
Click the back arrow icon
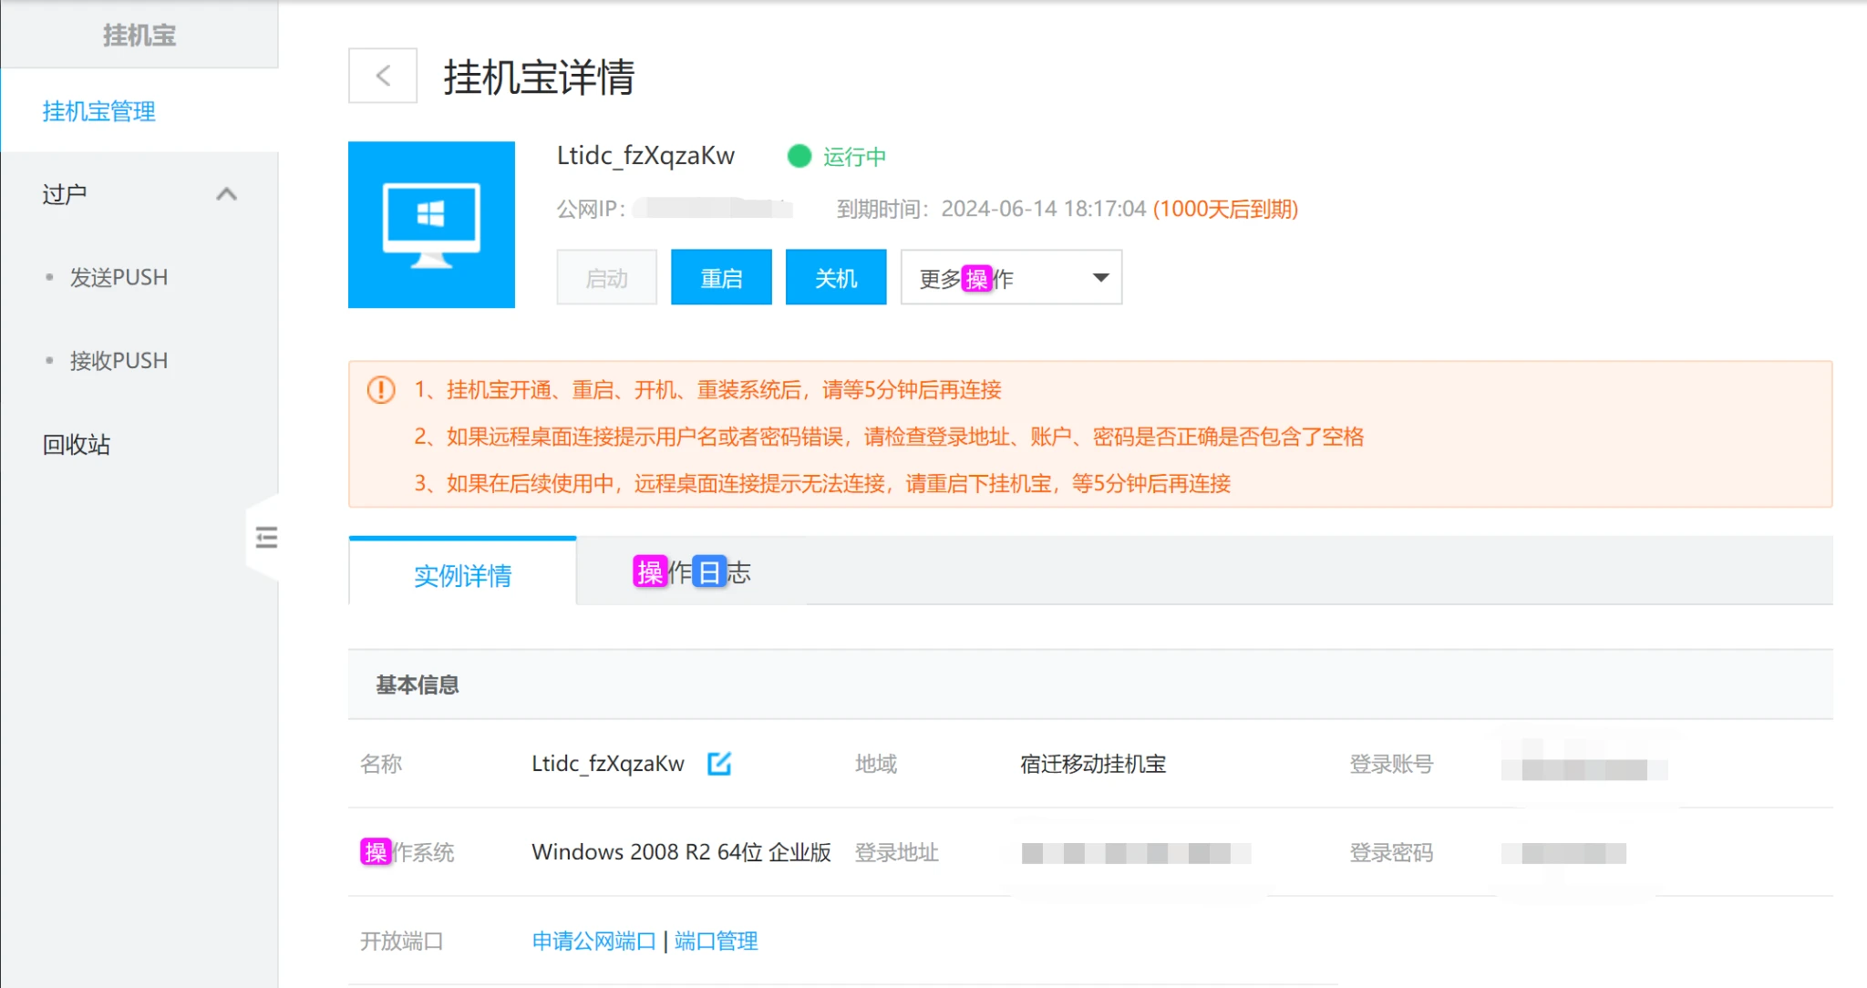[x=383, y=76]
